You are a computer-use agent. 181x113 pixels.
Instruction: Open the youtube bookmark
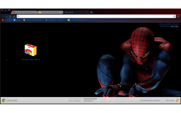(7, 20)
